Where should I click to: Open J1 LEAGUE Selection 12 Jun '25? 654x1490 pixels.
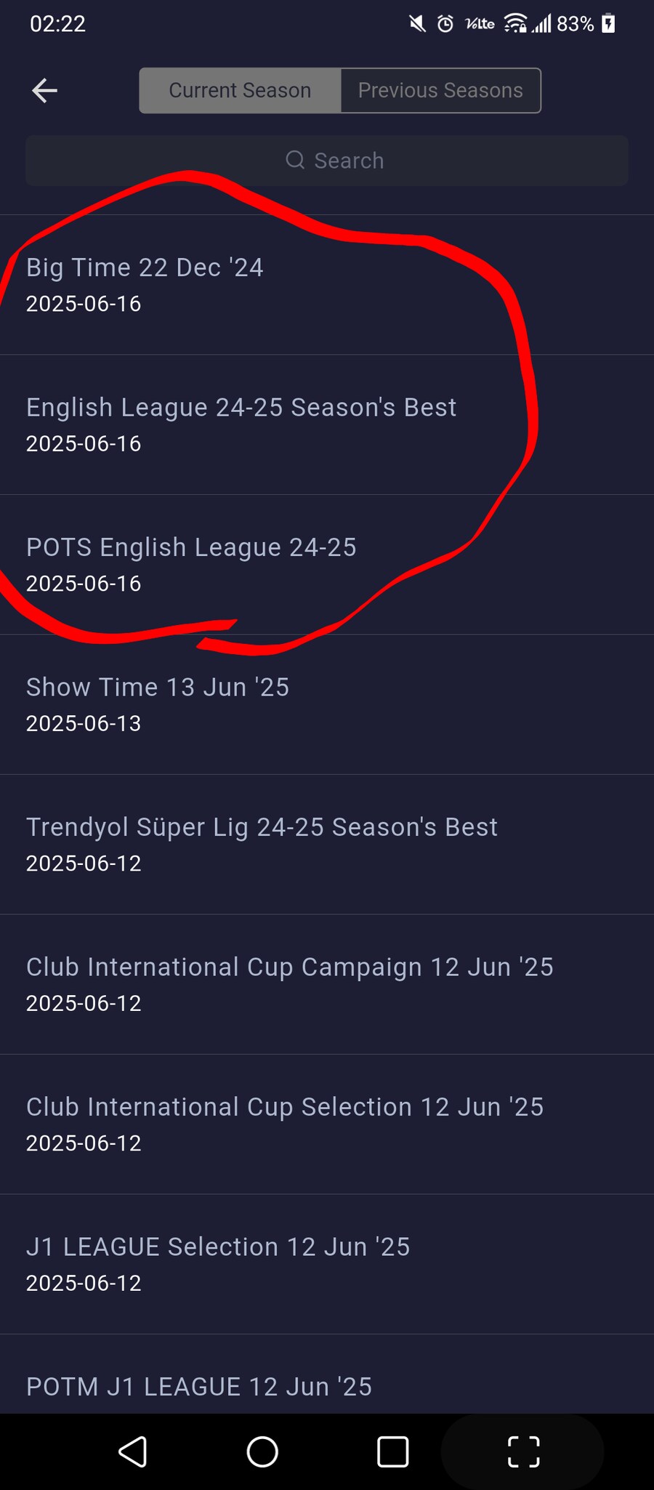(x=327, y=1264)
